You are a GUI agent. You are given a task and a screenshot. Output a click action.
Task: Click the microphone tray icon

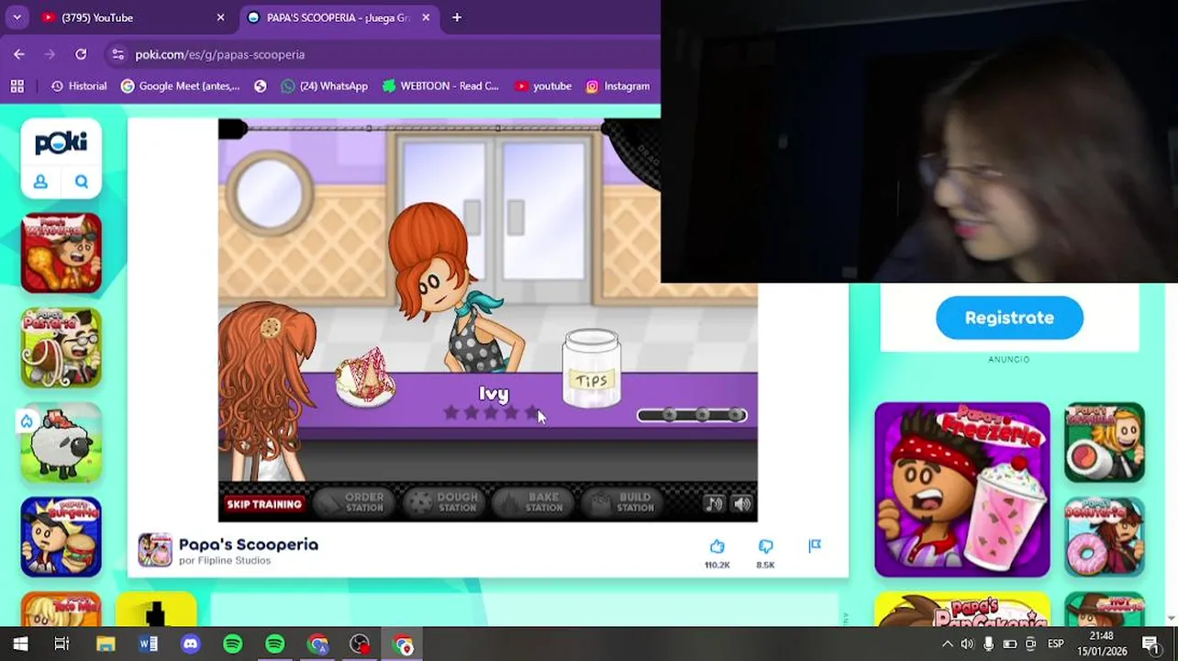tap(988, 644)
